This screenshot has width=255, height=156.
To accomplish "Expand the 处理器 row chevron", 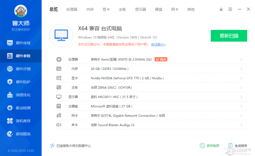I will 241,60.
